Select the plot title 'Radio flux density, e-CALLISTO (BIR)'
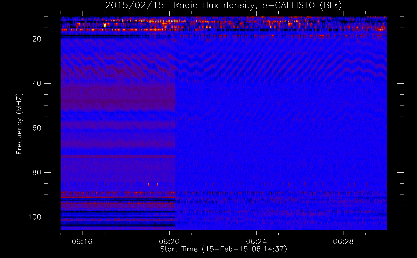Screen dimensions: 417x258 (x=257, y=5)
